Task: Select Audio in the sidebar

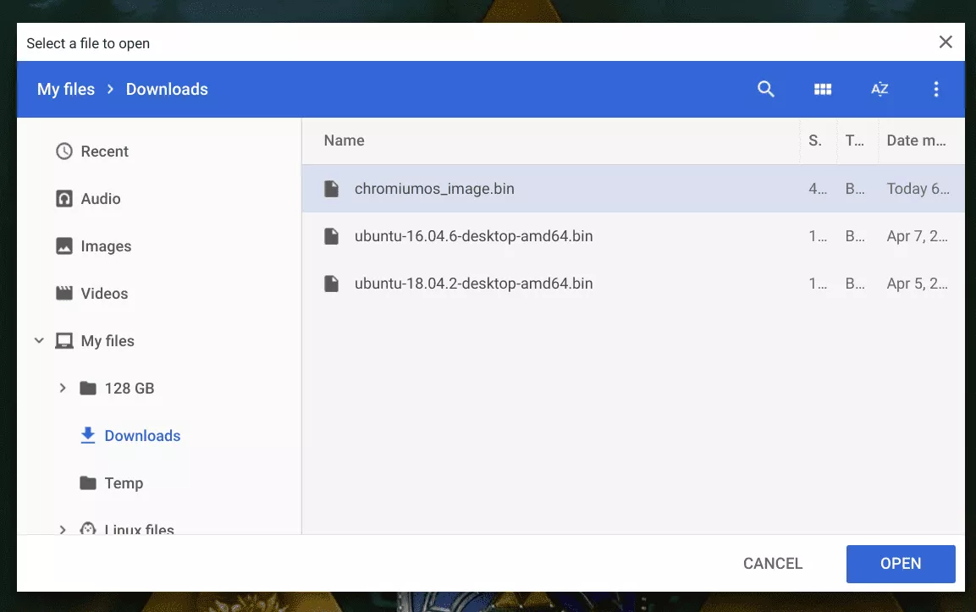Action: tap(100, 199)
